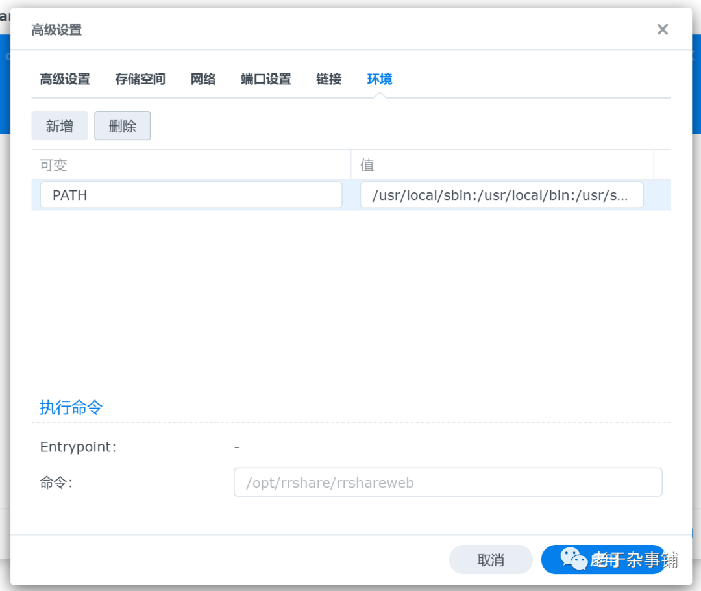Click the 命令 input field

(448, 483)
